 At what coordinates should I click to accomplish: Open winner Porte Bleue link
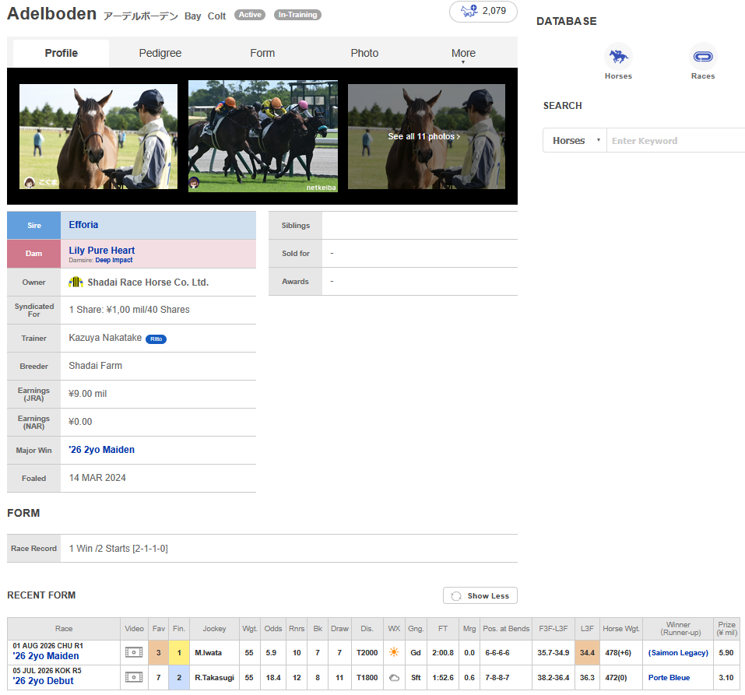[x=669, y=677]
